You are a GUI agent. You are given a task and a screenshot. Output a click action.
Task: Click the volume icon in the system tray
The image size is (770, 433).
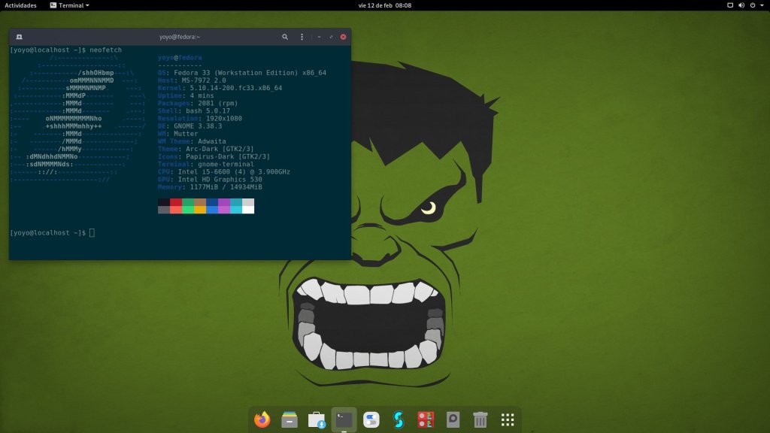tap(741, 5)
